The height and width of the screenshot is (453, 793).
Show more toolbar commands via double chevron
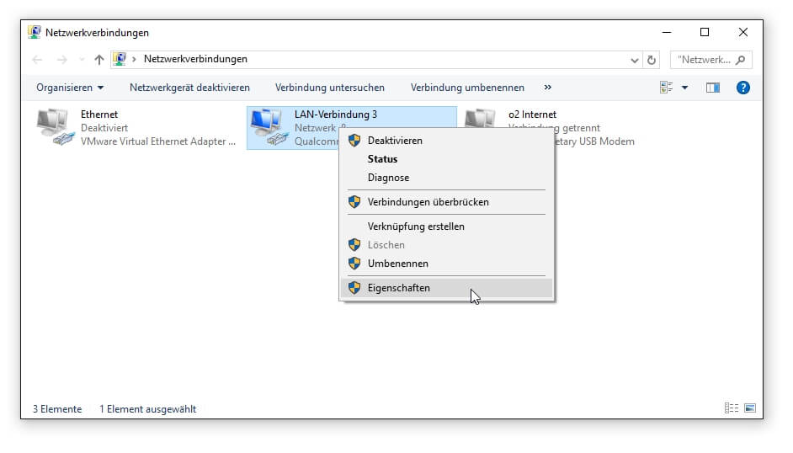(x=548, y=88)
